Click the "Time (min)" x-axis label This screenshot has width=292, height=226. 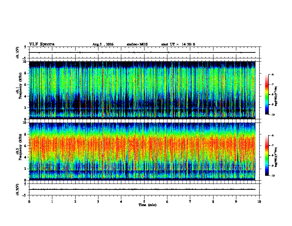coord(147,205)
